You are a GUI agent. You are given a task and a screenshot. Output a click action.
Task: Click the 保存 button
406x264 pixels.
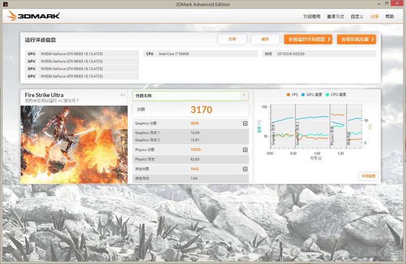click(x=265, y=39)
